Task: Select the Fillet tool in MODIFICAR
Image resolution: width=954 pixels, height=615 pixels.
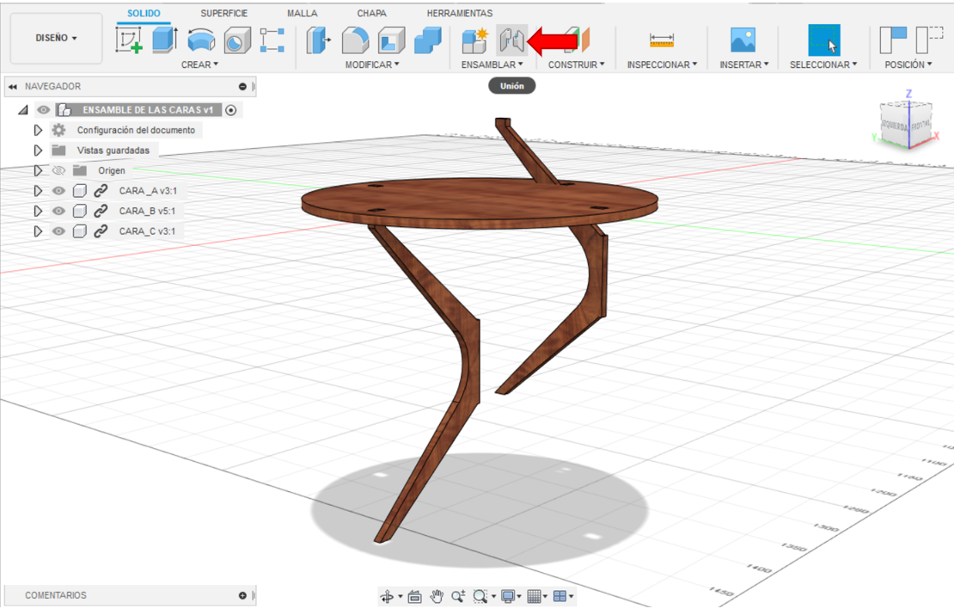Action: [x=355, y=40]
